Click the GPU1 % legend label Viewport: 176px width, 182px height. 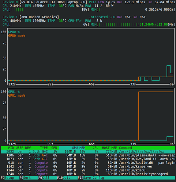pyautogui.click(x=14, y=92)
